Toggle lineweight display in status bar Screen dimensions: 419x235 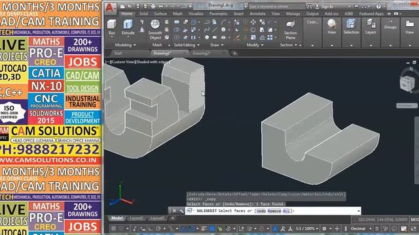pyautogui.click(x=204, y=228)
